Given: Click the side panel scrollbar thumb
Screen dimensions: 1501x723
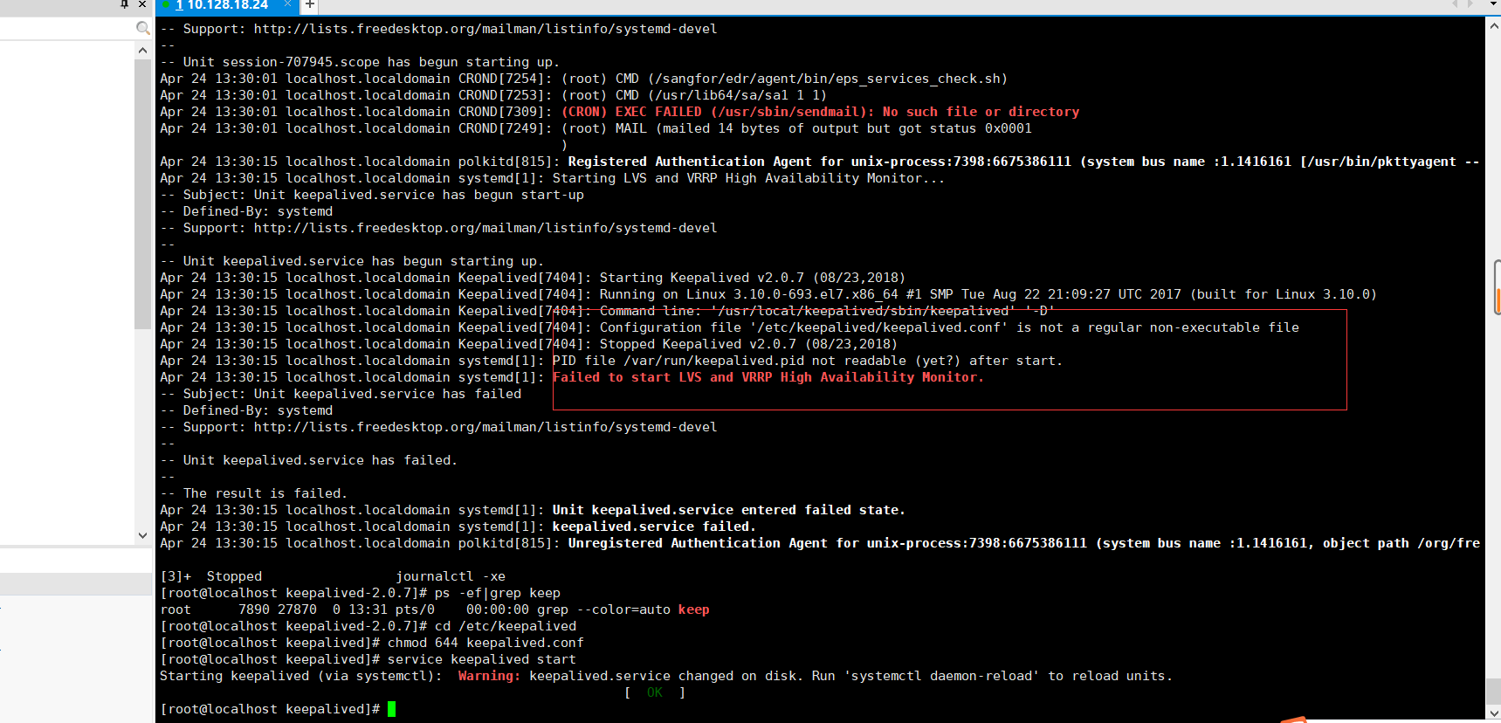Looking at the screenshot, I should click(143, 194).
